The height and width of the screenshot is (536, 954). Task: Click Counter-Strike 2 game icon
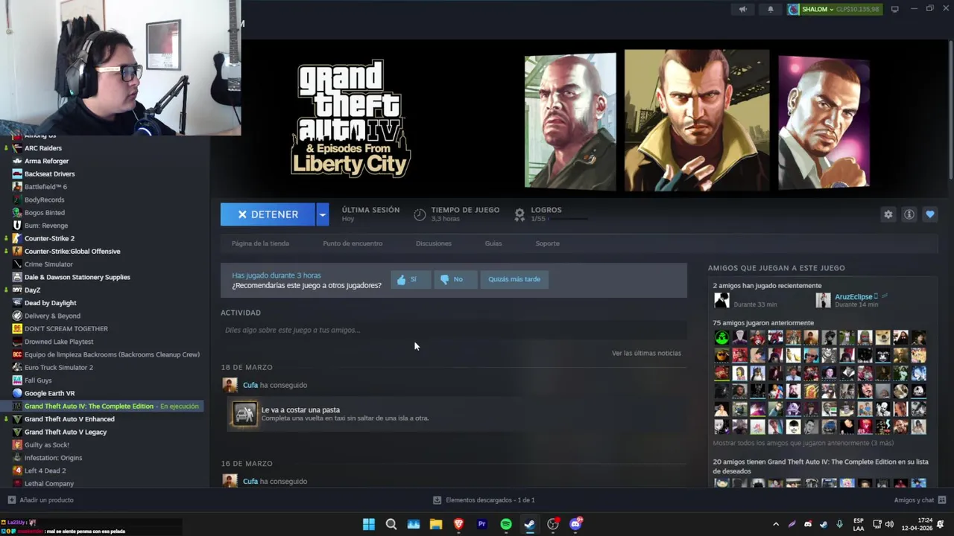point(17,238)
